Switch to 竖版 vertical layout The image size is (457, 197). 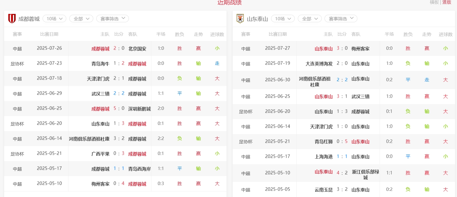click(x=447, y=2)
